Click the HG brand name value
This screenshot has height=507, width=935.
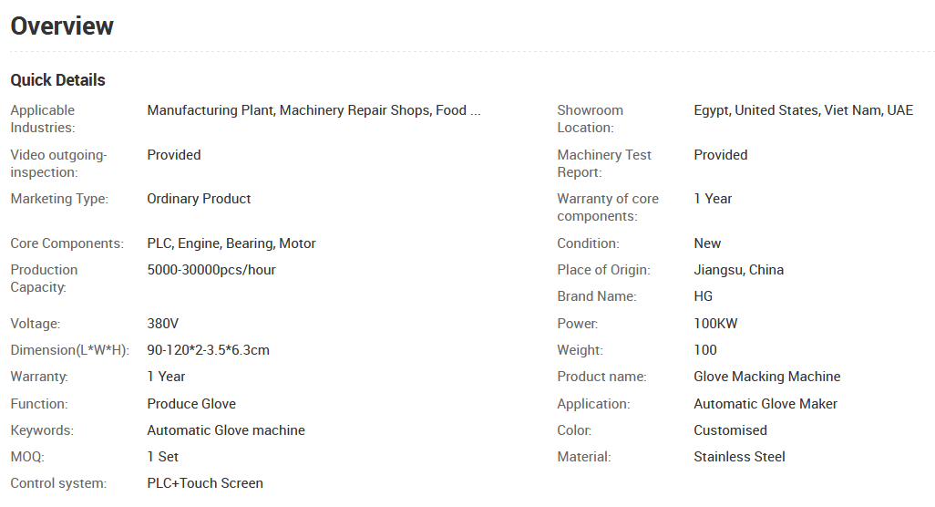click(703, 296)
